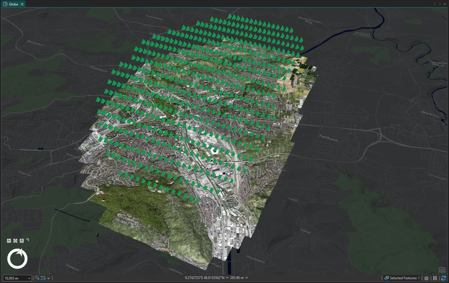Switch to the Globe tab
The height and width of the screenshot is (283, 449).
(13, 4)
